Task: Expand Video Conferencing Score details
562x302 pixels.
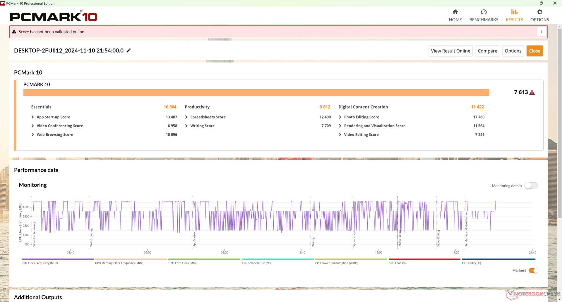Action: click(x=32, y=126)
